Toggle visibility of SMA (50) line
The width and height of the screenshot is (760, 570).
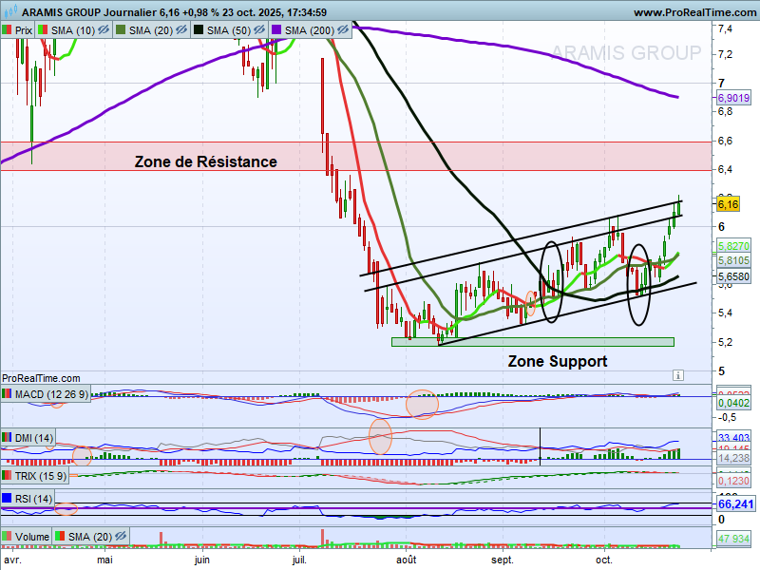(x=259, y=30)
